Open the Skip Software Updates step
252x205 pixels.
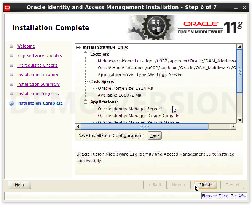click(x=40, y=56)
